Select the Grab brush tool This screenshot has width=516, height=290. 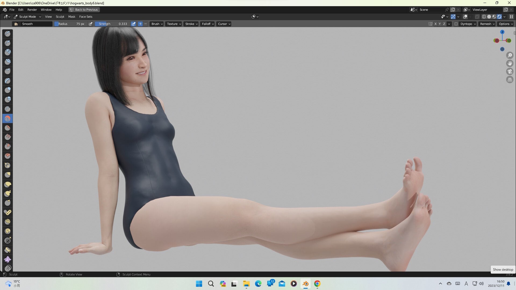point(8,175)
